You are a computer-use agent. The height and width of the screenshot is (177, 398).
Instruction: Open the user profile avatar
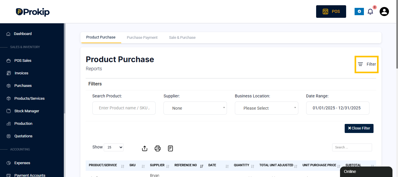384,11
